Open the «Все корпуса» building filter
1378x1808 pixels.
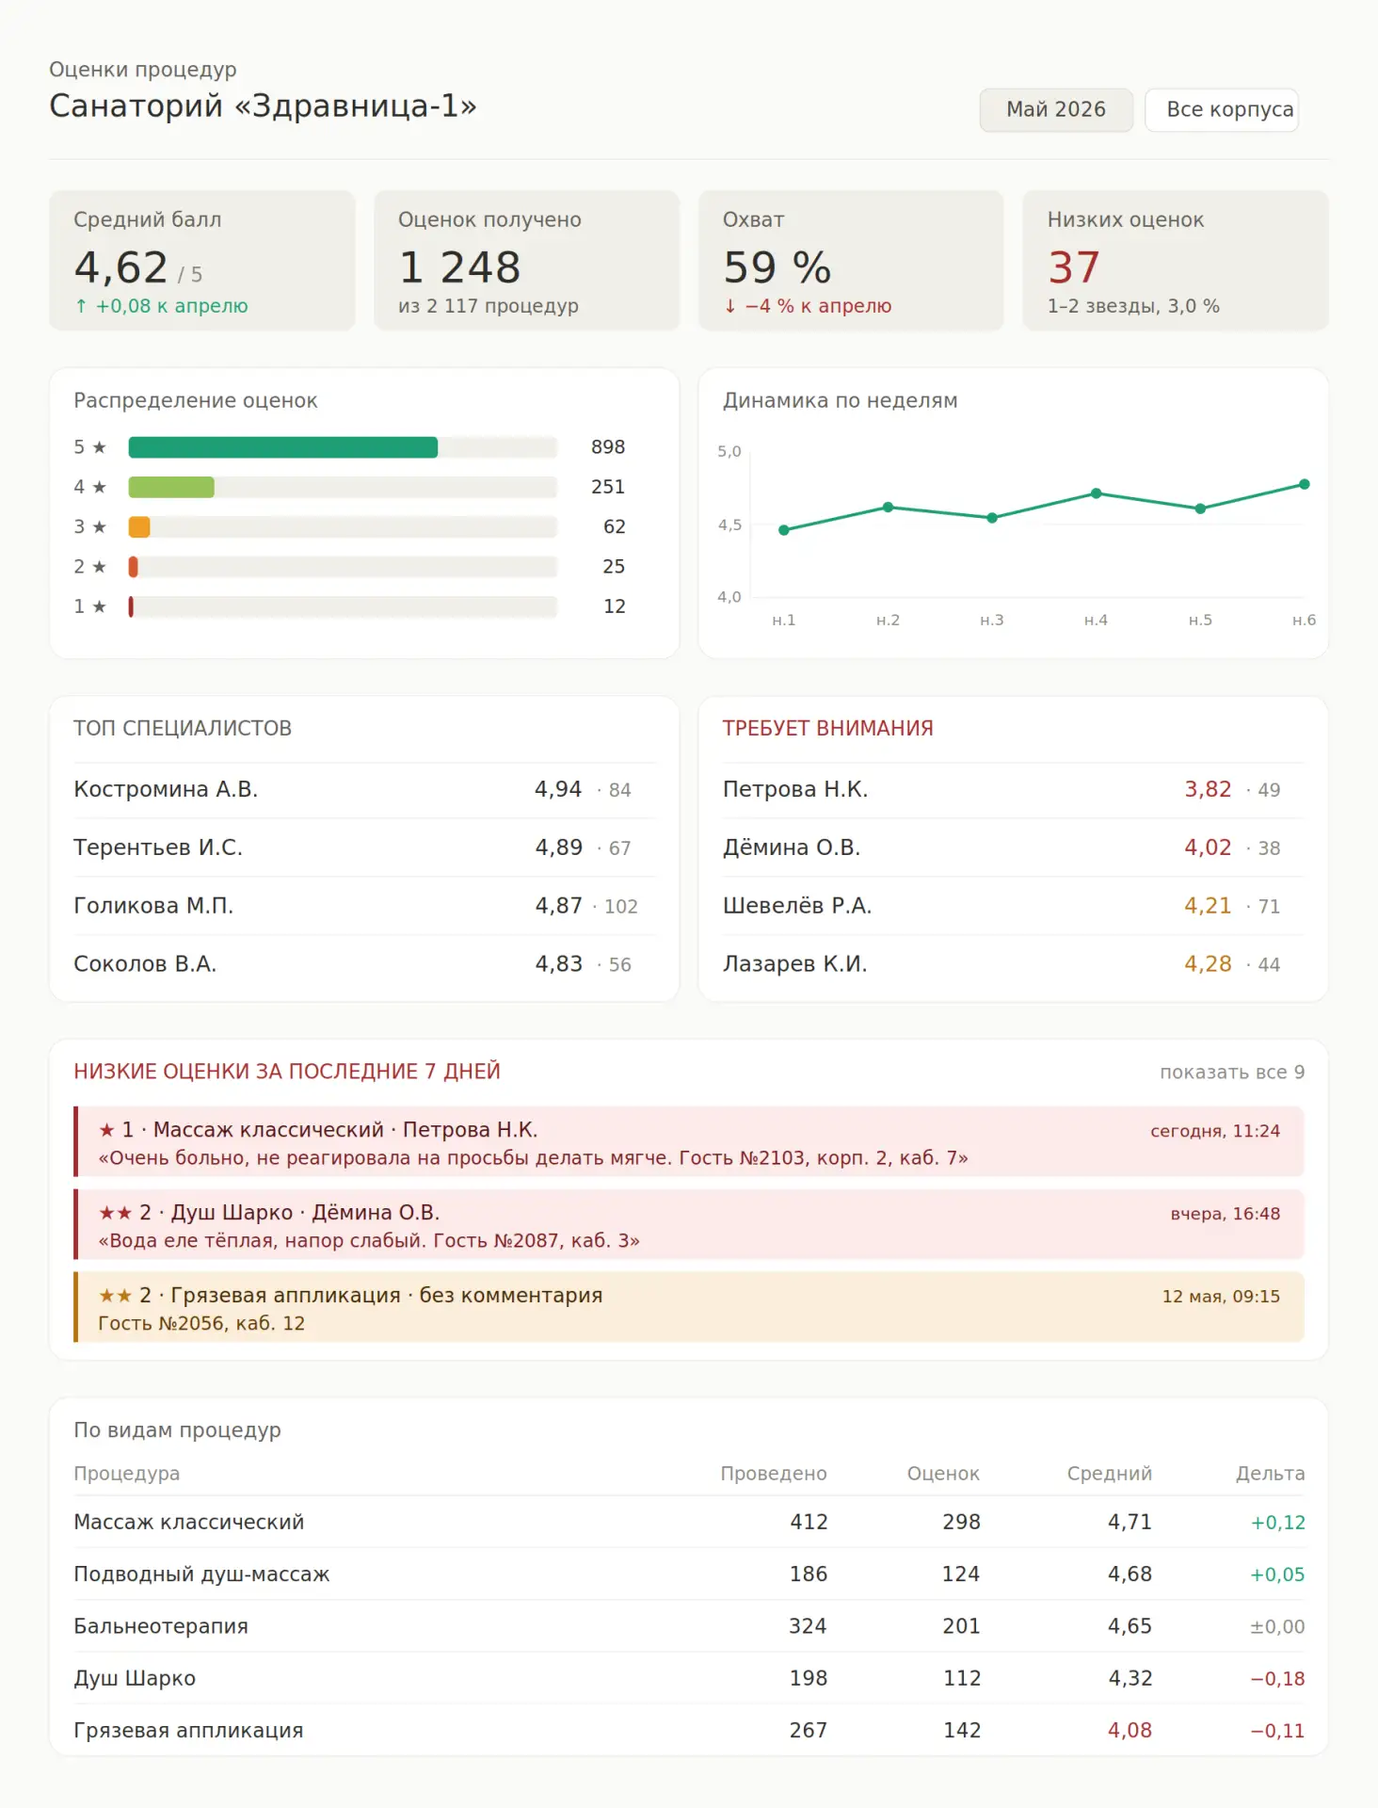[x=1222, y=109]
